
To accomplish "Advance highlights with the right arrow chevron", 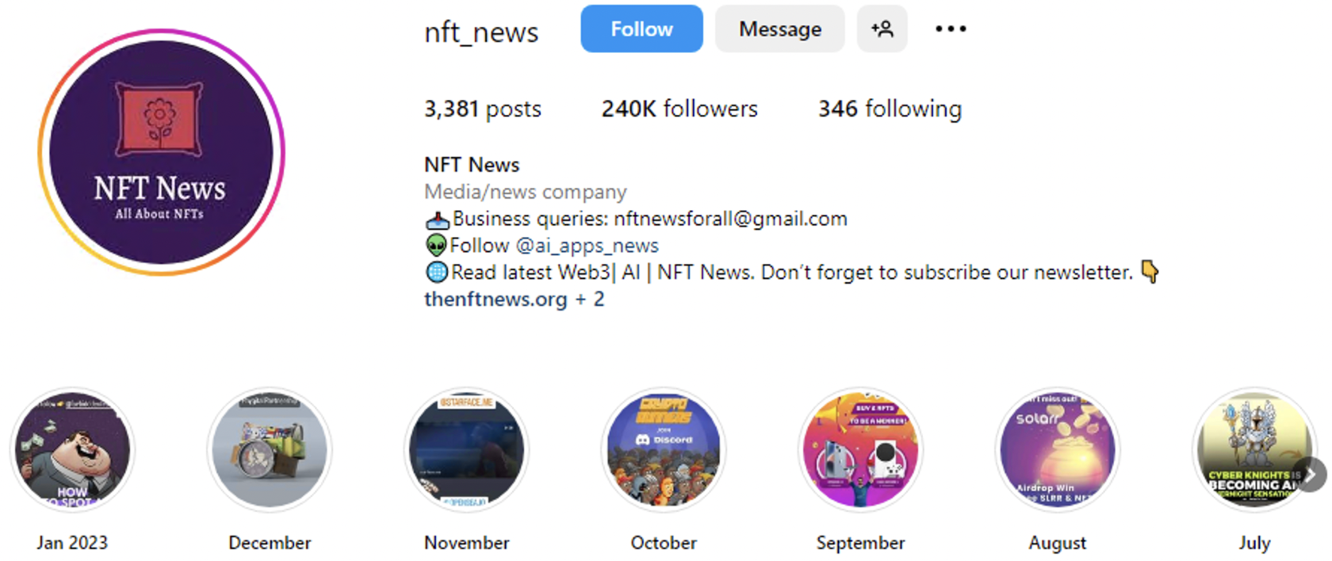I will tap(1311, 475).
